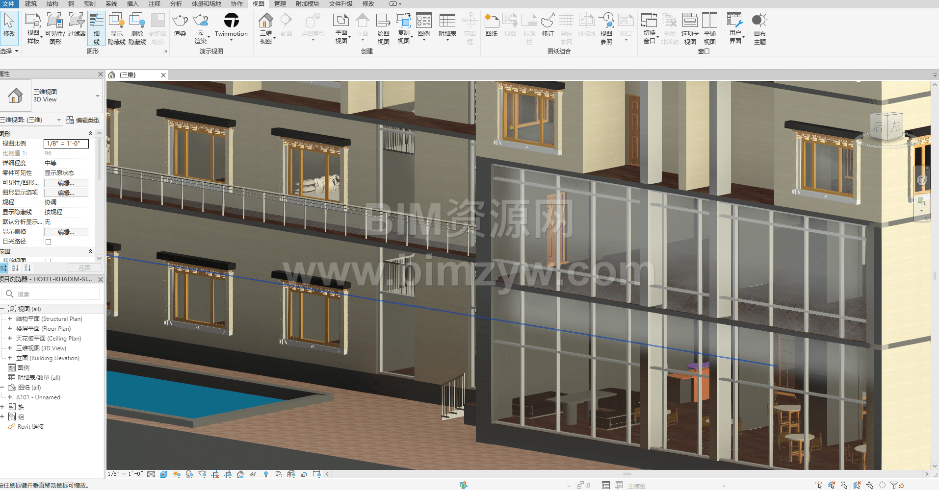The image size is (939, 490).
Task: Click 编辑... button next to 图形显示选项
Action: pyautogui.click(x=66, y=193)
